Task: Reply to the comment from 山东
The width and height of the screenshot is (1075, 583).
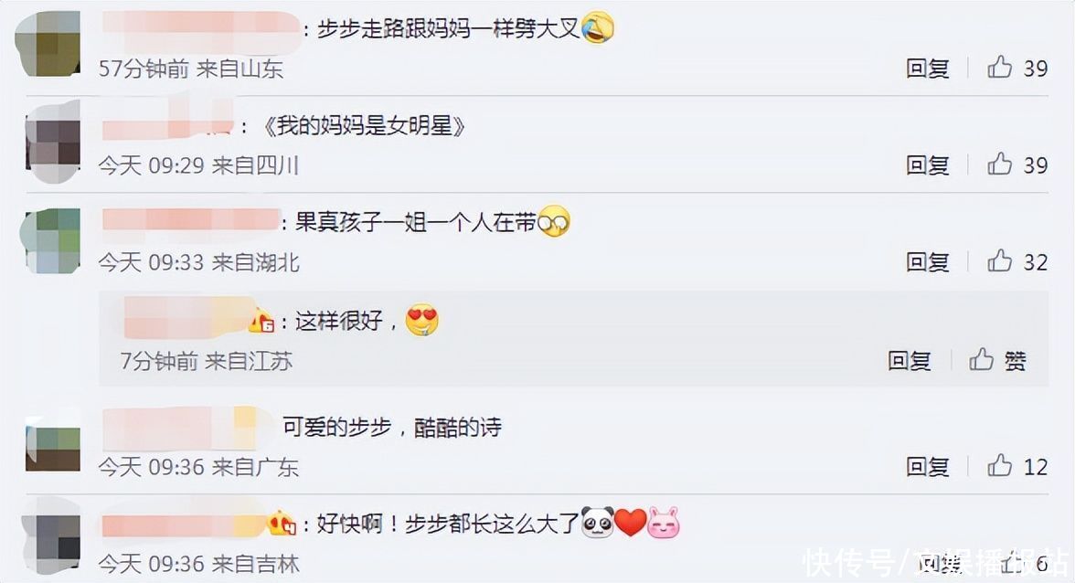Action: coord(928,68)
